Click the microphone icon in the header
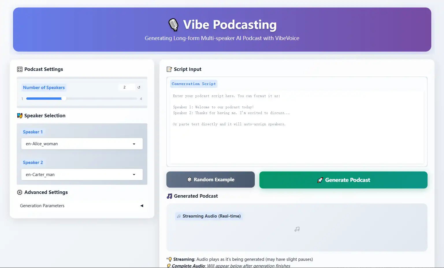The width and height of the screenshot is (444, 268). coord(173,24)
